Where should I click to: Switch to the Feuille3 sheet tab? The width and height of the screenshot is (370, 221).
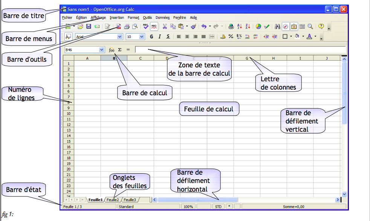[x=130, y=200]
